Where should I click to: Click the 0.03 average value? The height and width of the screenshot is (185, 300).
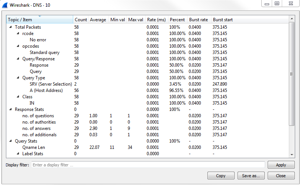click(93, 134)
